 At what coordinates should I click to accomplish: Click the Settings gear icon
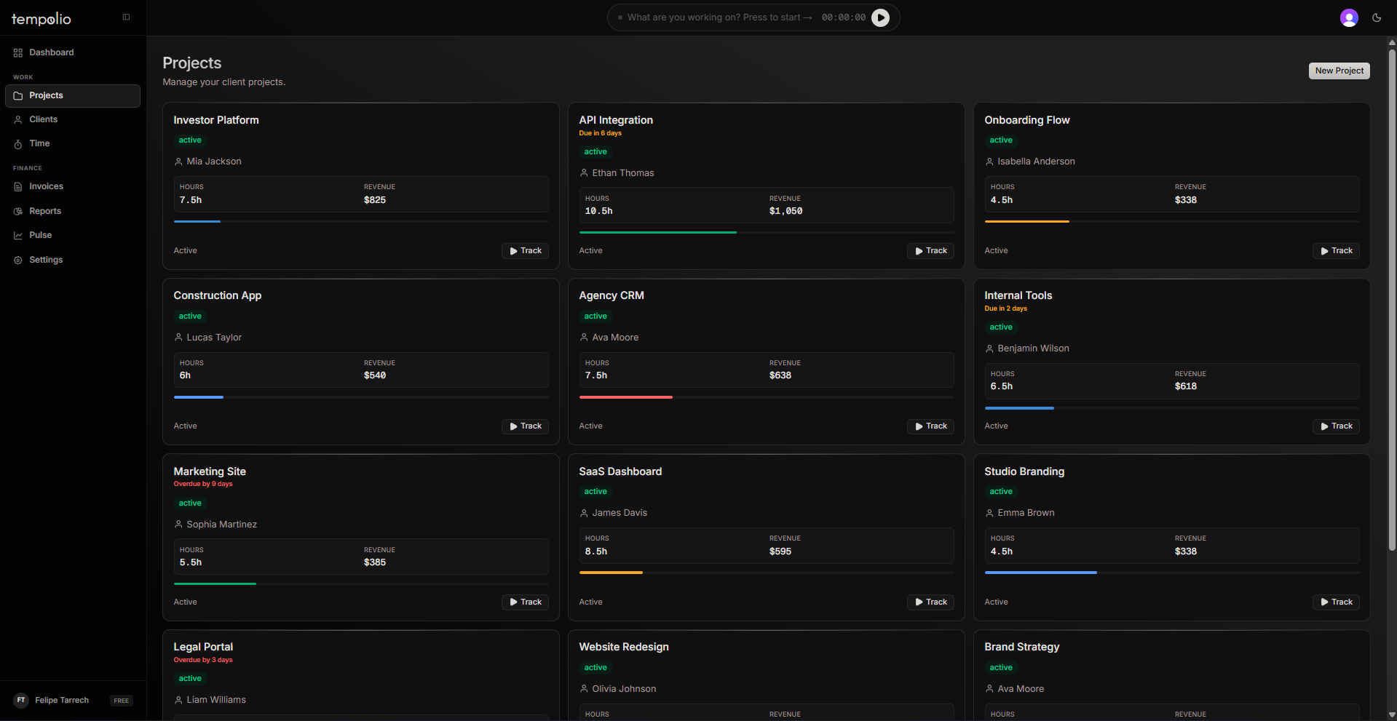tap(18, 260)
